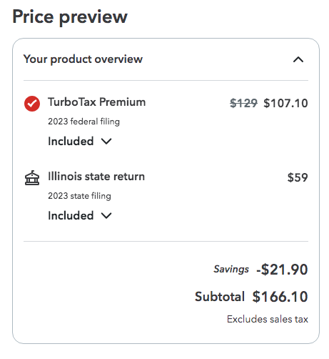Click the $107.10 discounted price

click(285, 103)
